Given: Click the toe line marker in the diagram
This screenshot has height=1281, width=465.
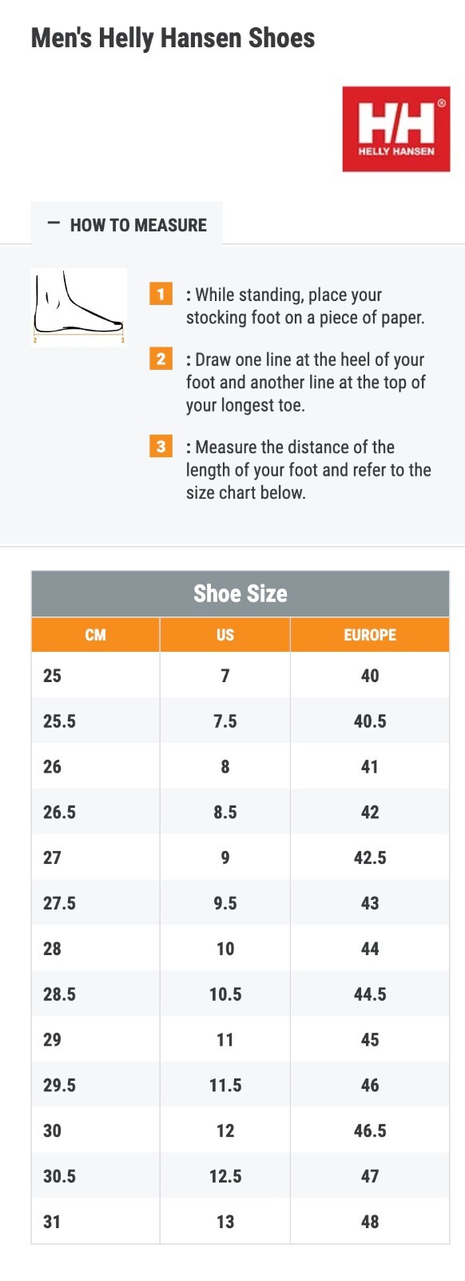Looking at the screenshot, I should (x=122, y=339).
